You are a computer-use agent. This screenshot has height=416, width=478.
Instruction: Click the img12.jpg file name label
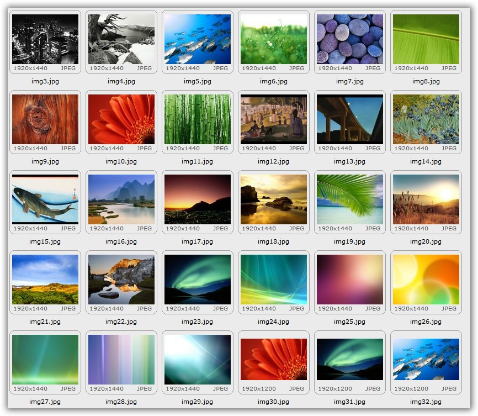[x=273, y=161]
